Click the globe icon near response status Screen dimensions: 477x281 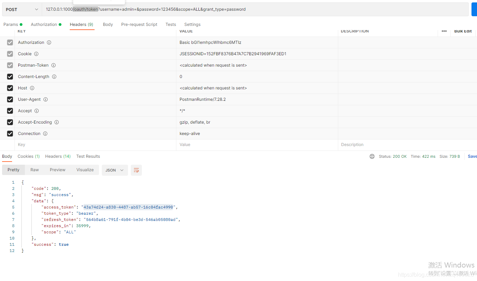pos(372,156)
